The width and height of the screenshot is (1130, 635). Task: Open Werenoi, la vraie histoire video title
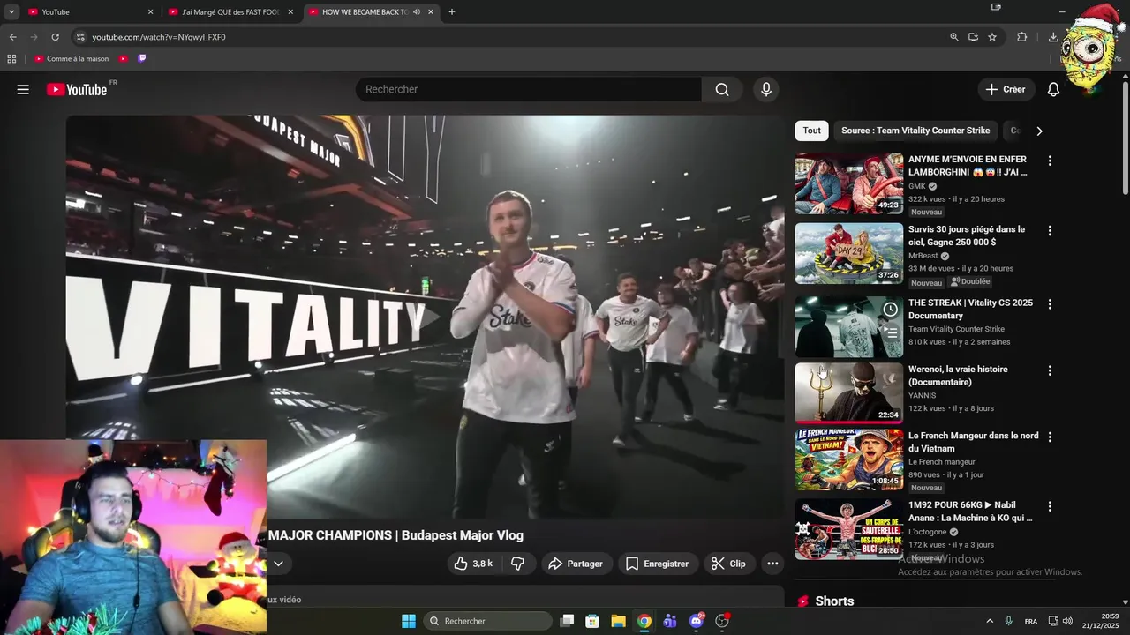click(958, 376)
